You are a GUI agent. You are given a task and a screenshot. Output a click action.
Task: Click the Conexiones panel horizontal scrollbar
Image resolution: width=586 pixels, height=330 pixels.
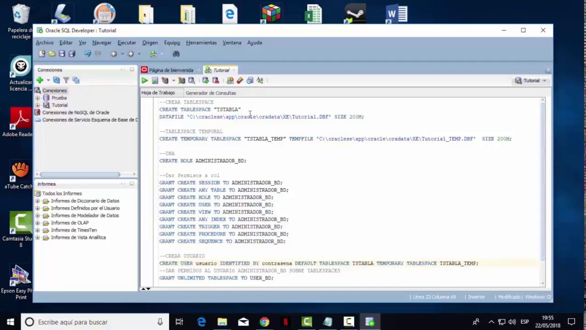[81, 174]
